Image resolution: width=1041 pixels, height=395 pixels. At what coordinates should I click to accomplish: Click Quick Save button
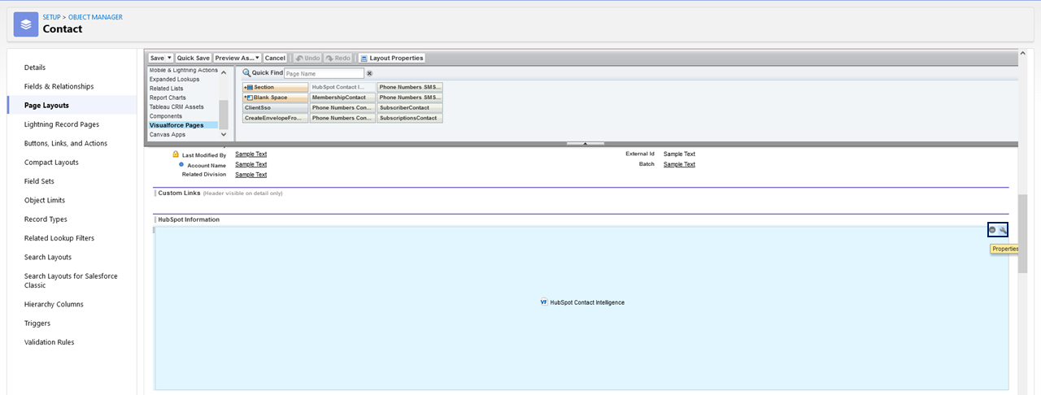194,59
